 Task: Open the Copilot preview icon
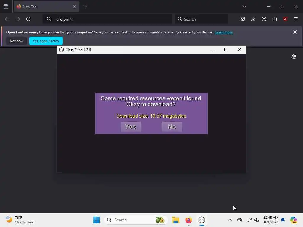point(294,220)
